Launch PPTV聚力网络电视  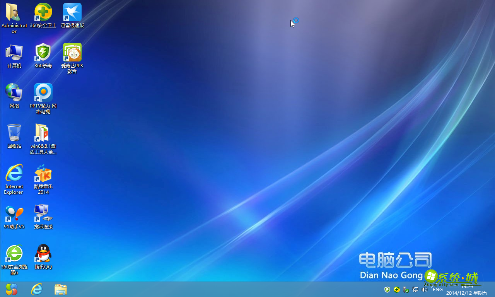click(43, 93)
